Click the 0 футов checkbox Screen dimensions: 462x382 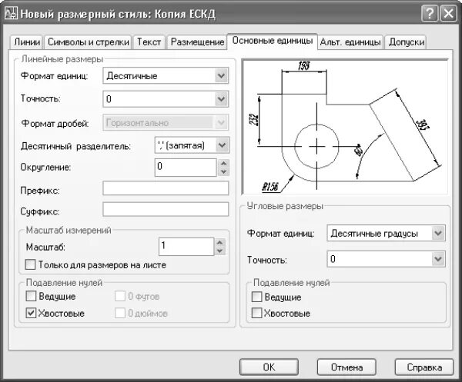(120, 296)
